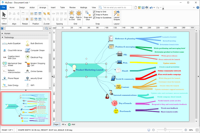200x133 pixels.
Task: Select the Phone Repair shape
Action: pos(11,78)
